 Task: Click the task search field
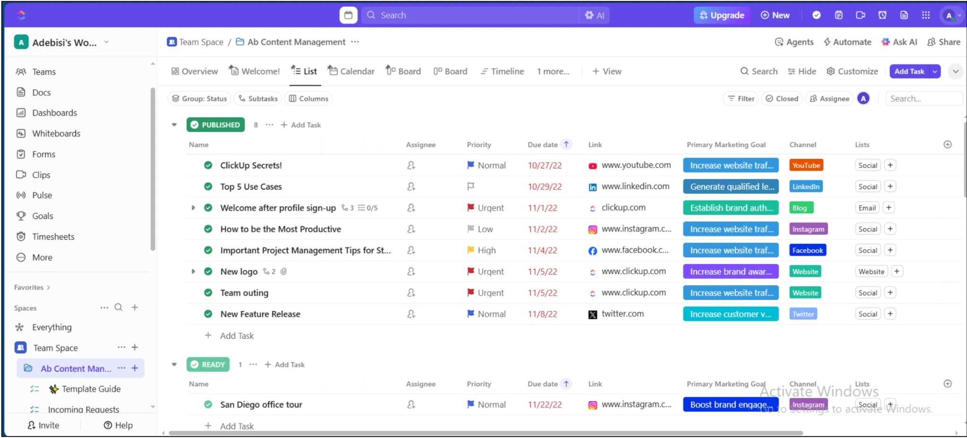[923, 98]
